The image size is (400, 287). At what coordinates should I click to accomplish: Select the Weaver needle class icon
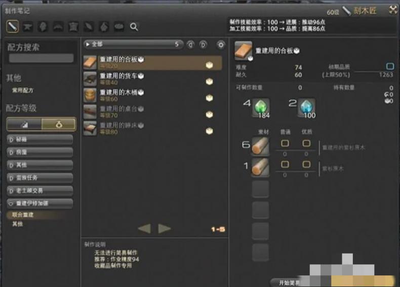(x=89, y=26)
